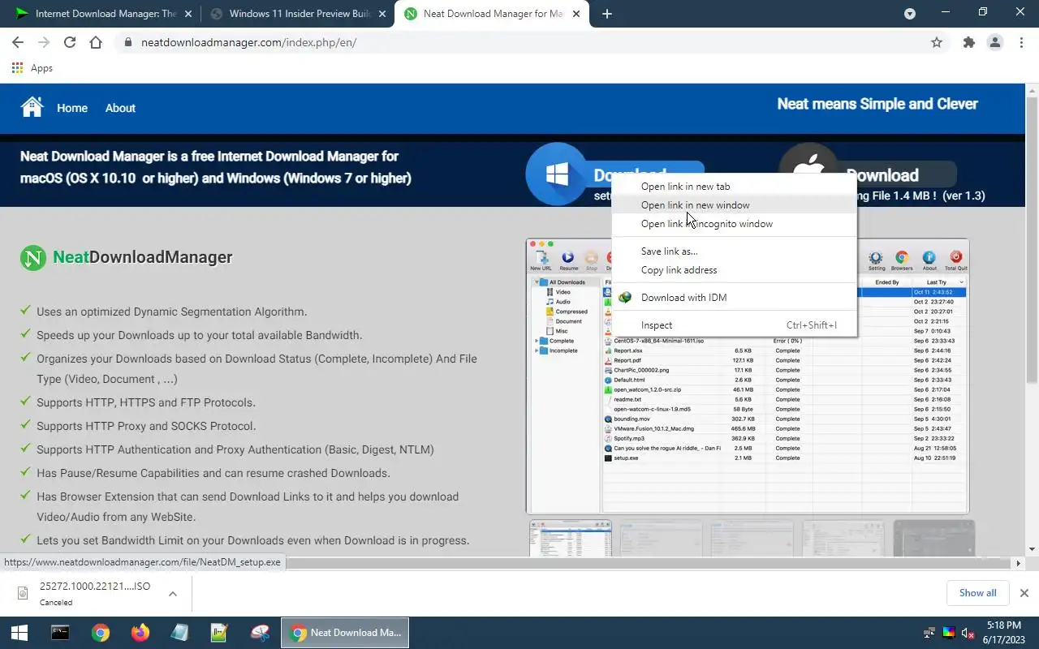Image resolution: width=1039 pixels, height=649 pixels.
Task: Open the tab search dropdown arrow
Action: click(x=910, y=14)
